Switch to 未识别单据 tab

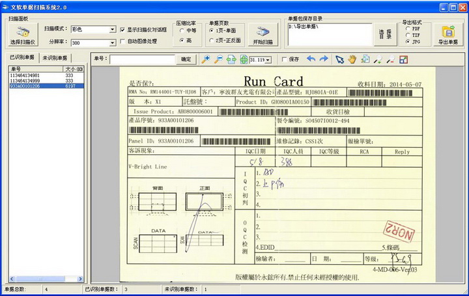pos(55,58)
